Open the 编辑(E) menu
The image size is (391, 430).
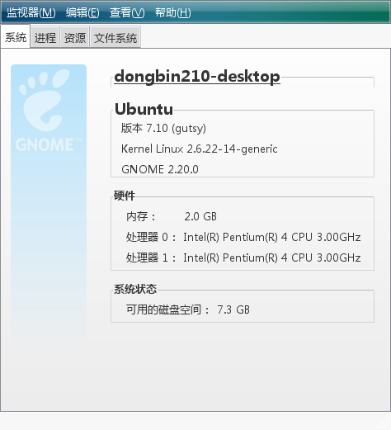coord(82,12)
